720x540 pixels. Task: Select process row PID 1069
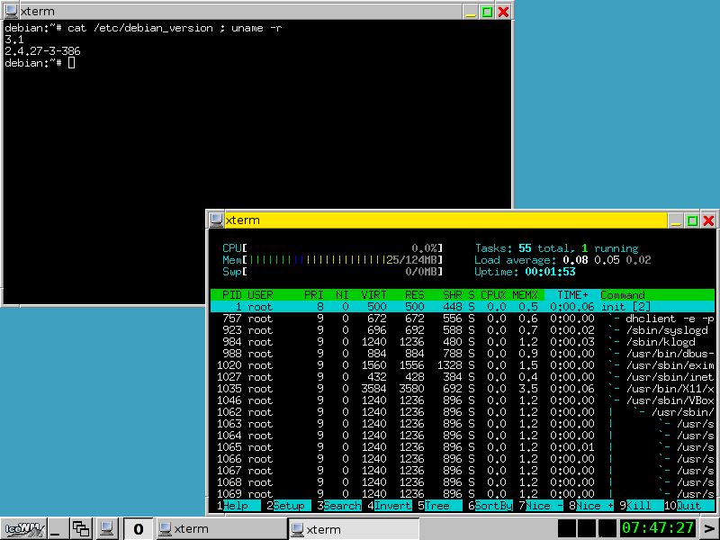click(463, 494)
